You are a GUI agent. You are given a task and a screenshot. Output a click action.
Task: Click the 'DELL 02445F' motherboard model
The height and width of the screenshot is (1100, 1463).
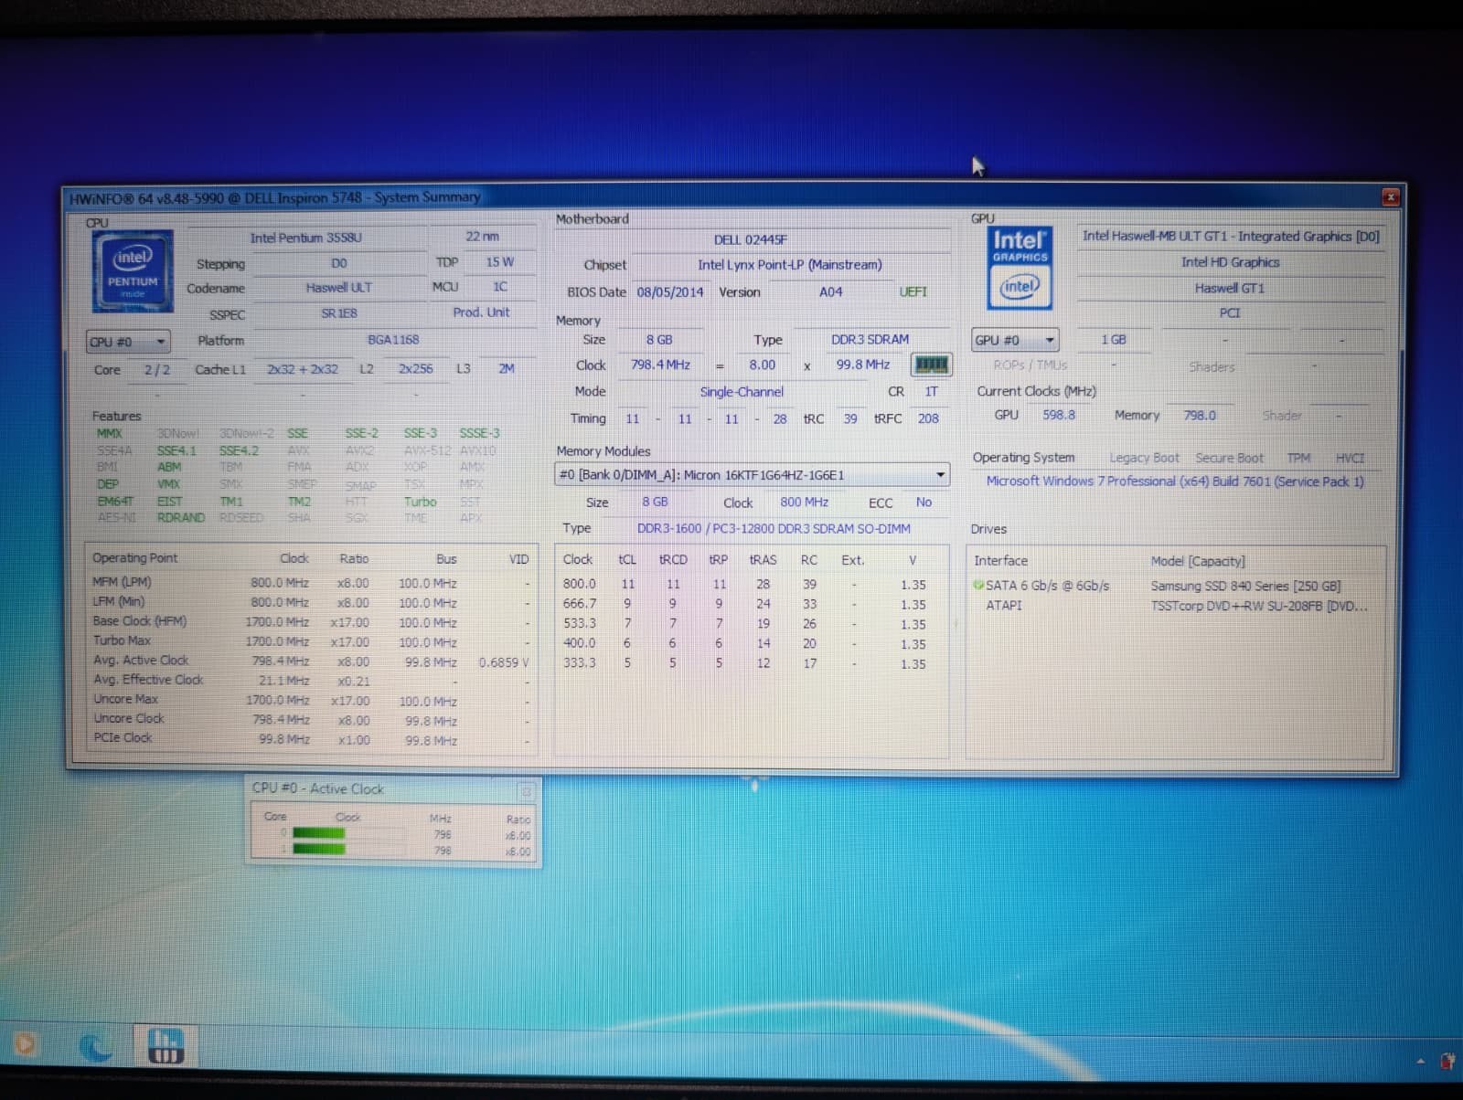751,239
